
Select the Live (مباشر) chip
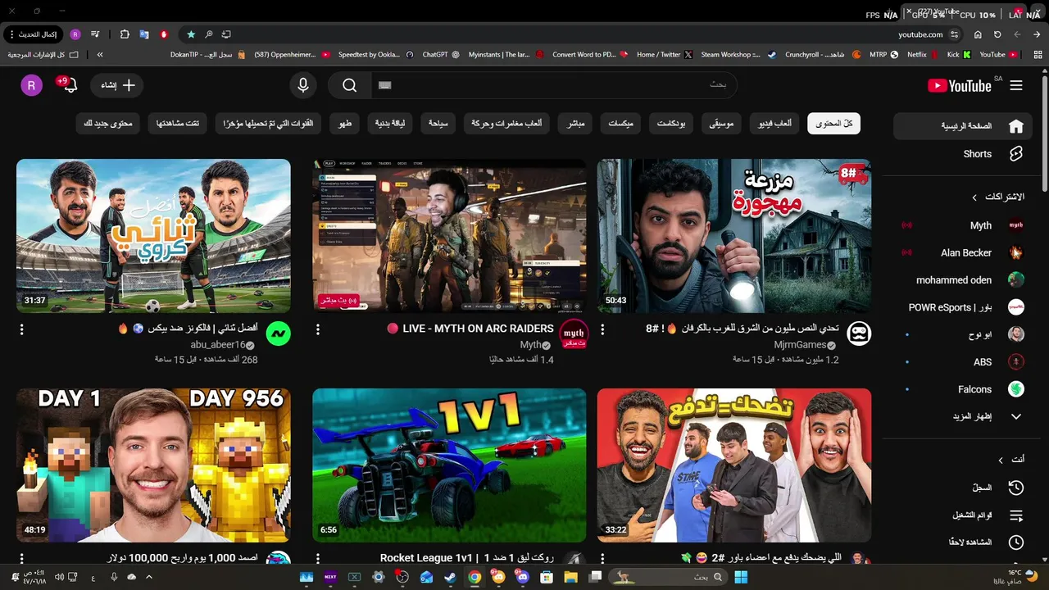point(576,124)
